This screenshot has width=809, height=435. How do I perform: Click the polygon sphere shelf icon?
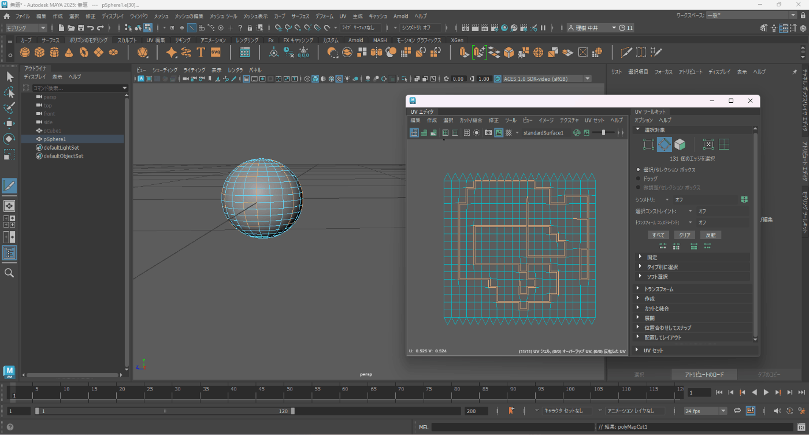25,53
